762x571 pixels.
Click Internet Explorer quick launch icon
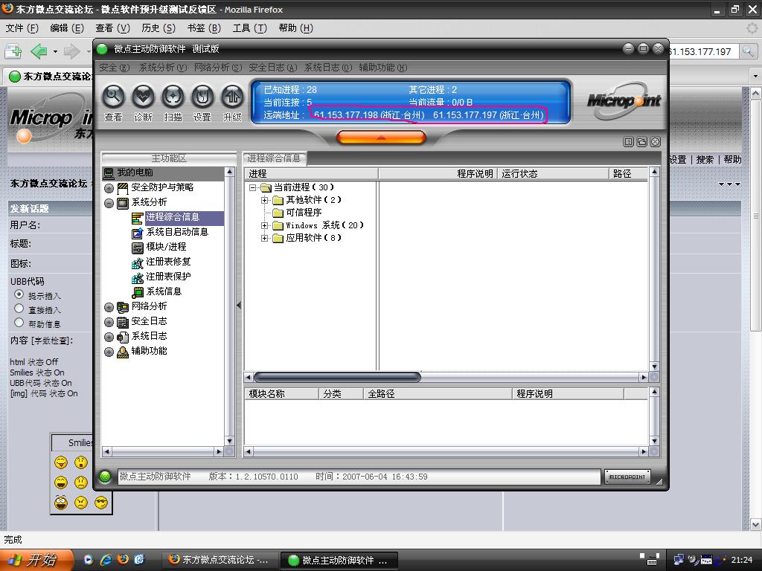pyautogui.click(x=106, y=560)
